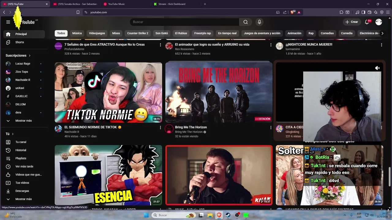Expand the Suscripciones section arrow
The width and height of the screenshot is (392, 220).
(x=30, y=56)
